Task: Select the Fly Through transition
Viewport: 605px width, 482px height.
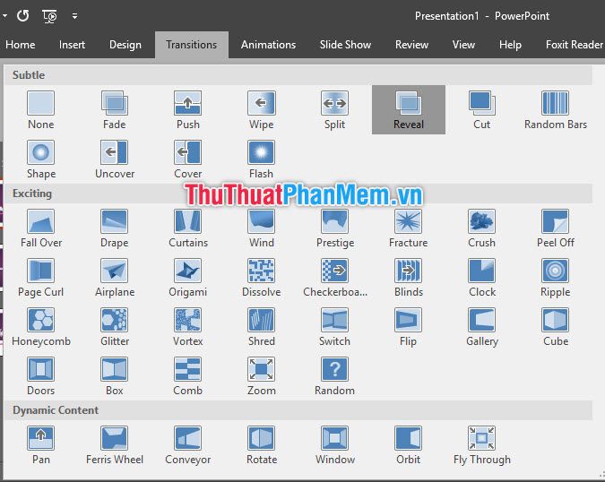Action: pyautogui.click(x=482, y=445)
